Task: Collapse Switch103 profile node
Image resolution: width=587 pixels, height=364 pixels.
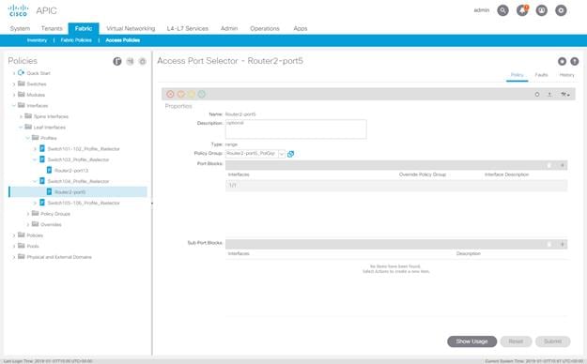Action: point(35,159)
